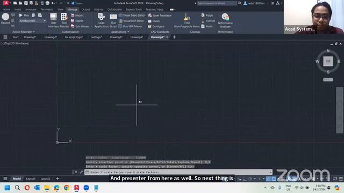The height and width of the screenshot is (193, 344).
Task: Switch to Drawing4 file tab
Action: click(x=137, y=37)
